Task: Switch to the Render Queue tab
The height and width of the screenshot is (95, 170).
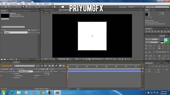Action: coord(6,62)
